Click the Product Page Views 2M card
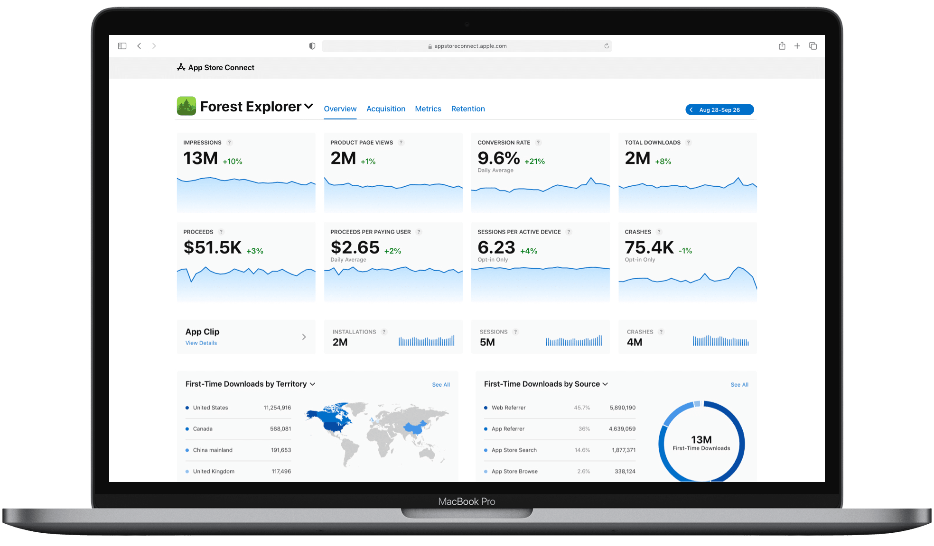The image size is (934, 546). pos(393,173)
